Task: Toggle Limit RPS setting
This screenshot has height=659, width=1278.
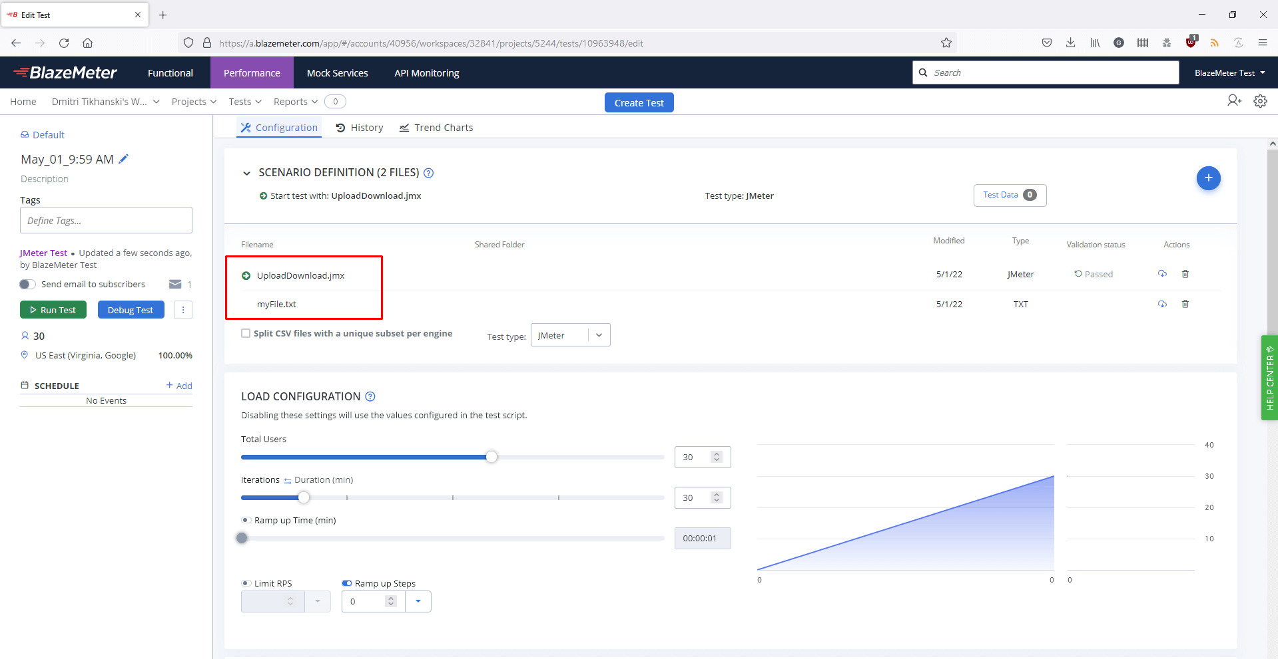Action: [x=246, y=583]
